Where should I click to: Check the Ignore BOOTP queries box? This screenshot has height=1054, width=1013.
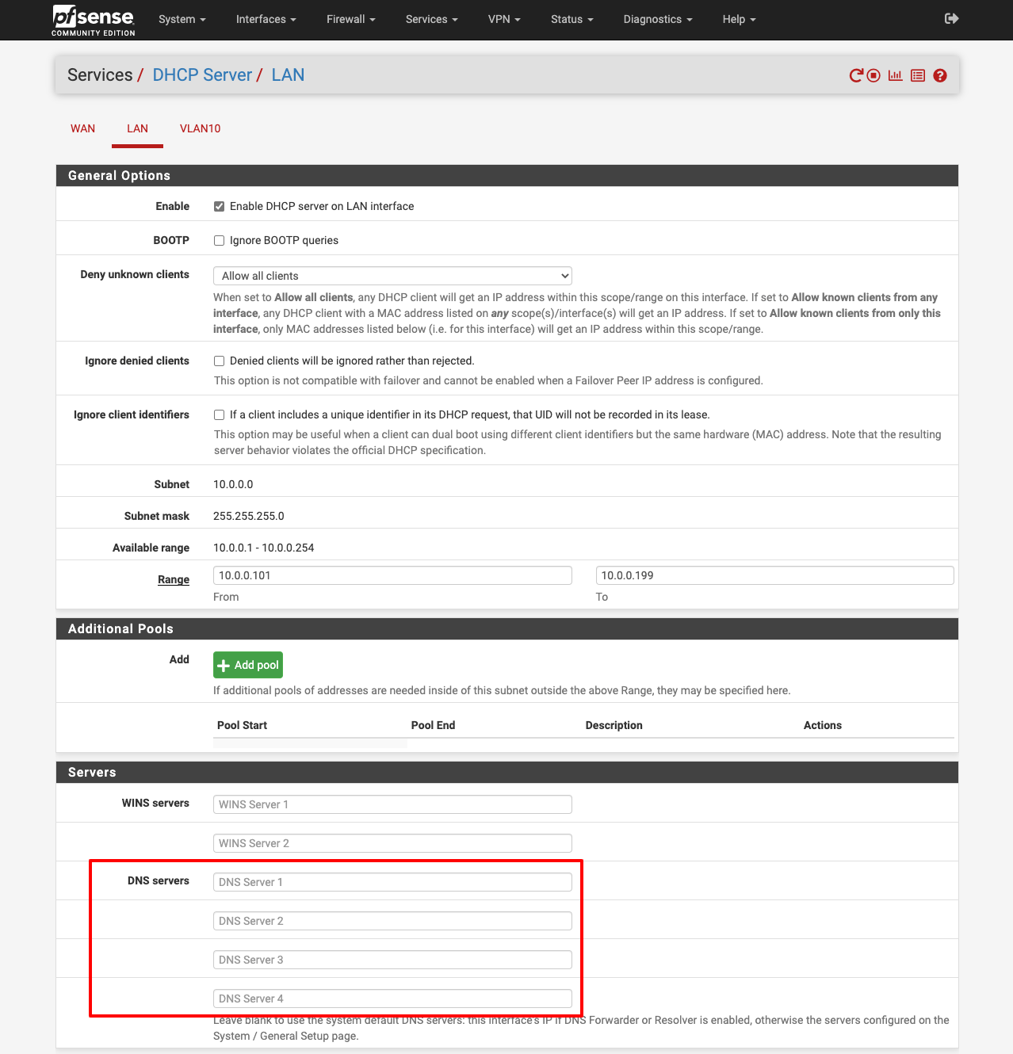[x=220, y=241]
